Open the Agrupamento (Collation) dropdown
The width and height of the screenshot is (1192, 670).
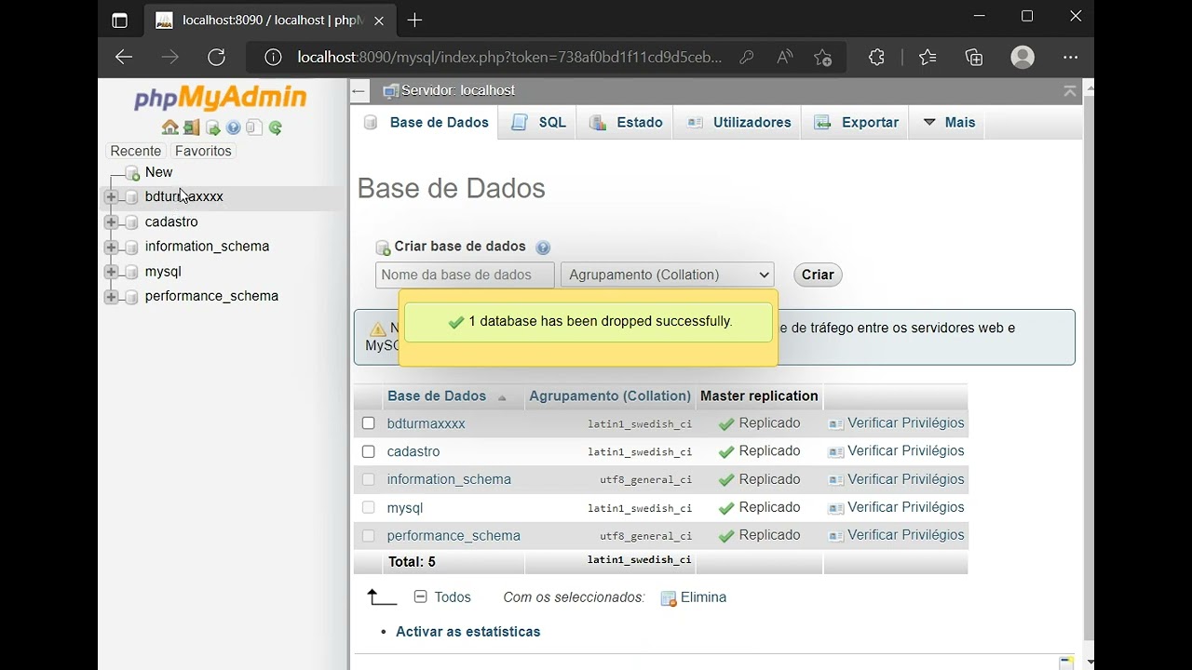[x=668, y=275]
